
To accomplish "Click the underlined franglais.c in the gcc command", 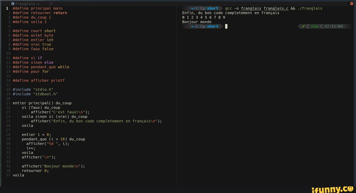I will tap(276, 9).
